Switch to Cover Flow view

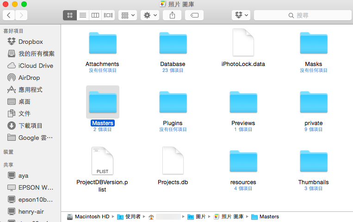pos(108,15)
